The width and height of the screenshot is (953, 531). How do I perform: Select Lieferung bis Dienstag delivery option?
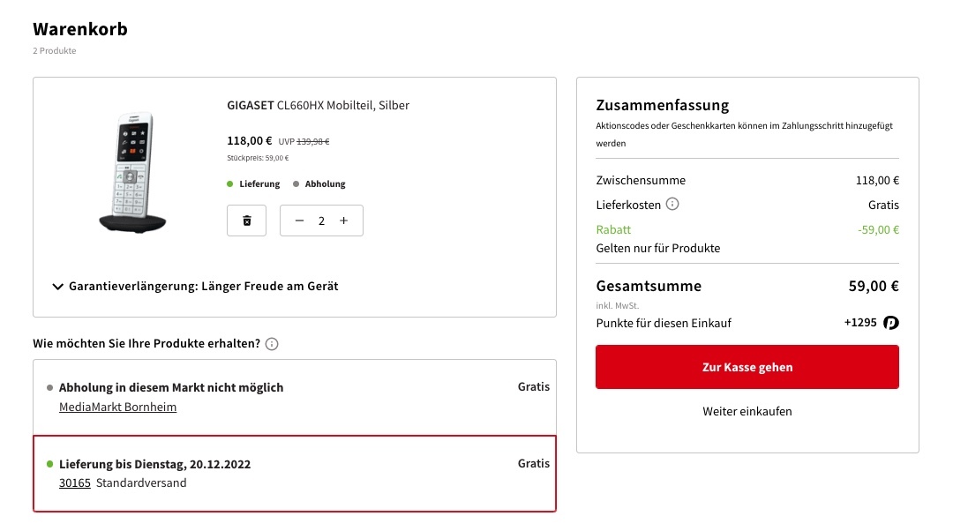pyautogui.click(x=295, y=474)
